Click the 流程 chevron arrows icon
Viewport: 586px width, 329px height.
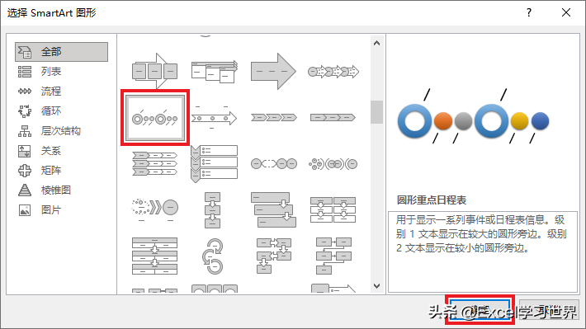[25, 92]
